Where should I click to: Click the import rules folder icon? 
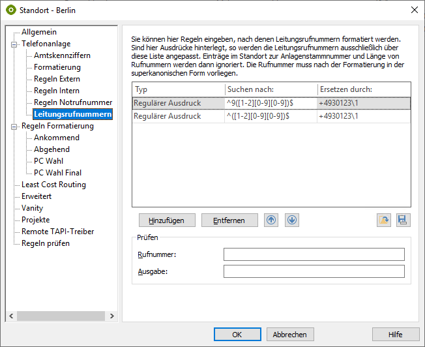[384, 220]
